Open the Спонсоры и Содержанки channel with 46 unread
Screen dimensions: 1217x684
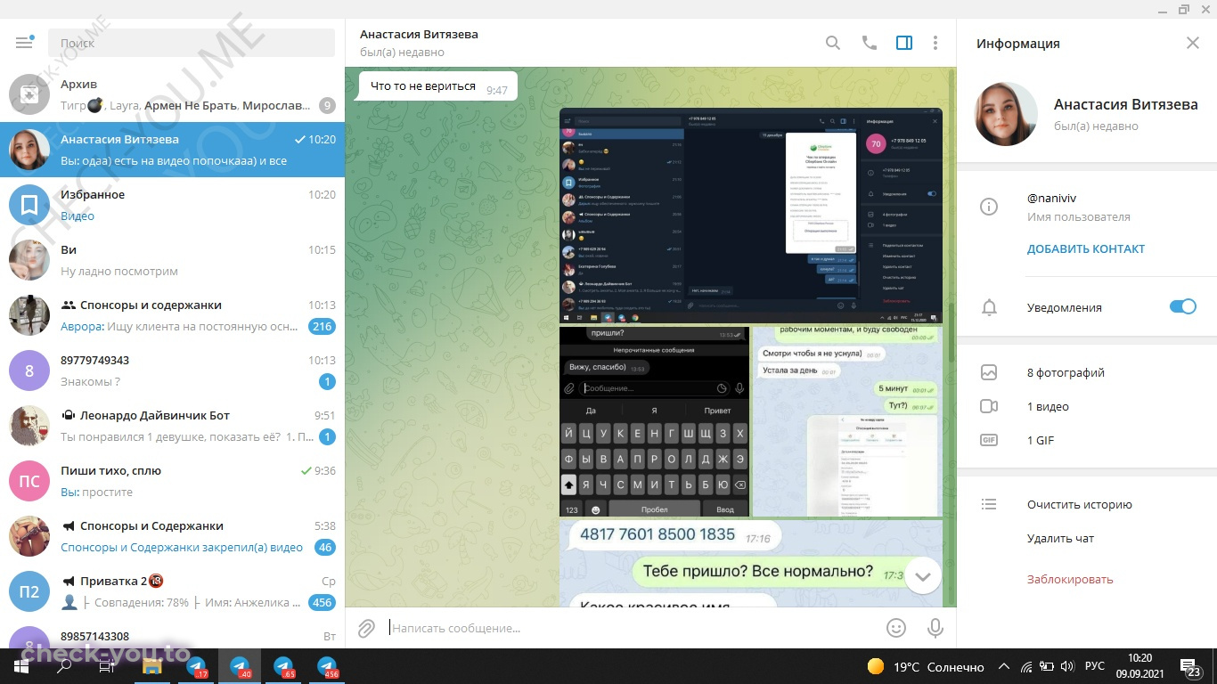tap(172, 536)
